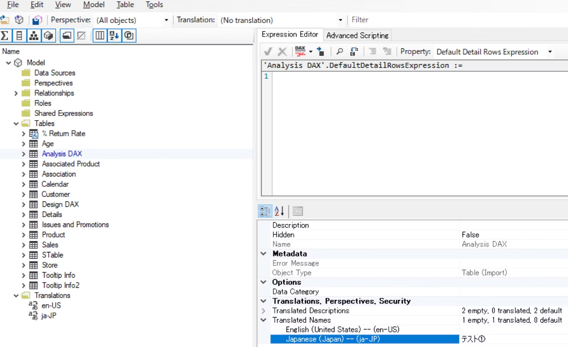Screen dimensions: 568x347
Task: Click the Hidden property value False
Action: [x=514, y=235]
